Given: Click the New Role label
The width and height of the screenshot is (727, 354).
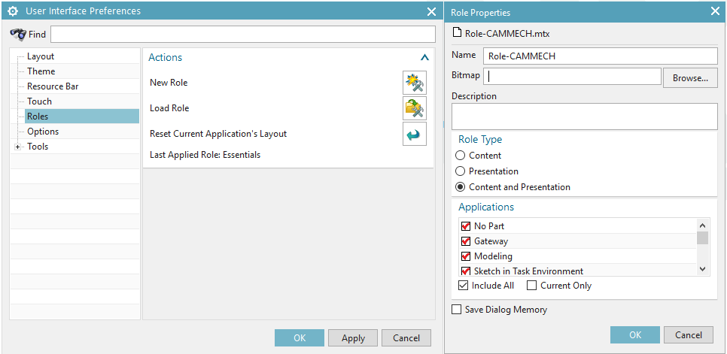Looking at the screenshot, I should point(169,83).
